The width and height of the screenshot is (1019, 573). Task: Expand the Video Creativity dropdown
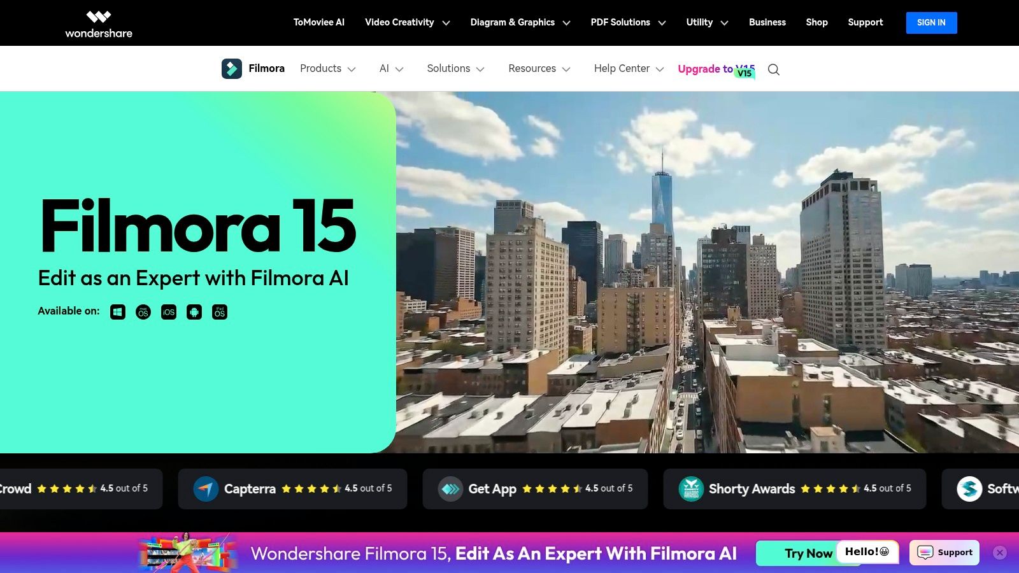(x=406, y=22)
